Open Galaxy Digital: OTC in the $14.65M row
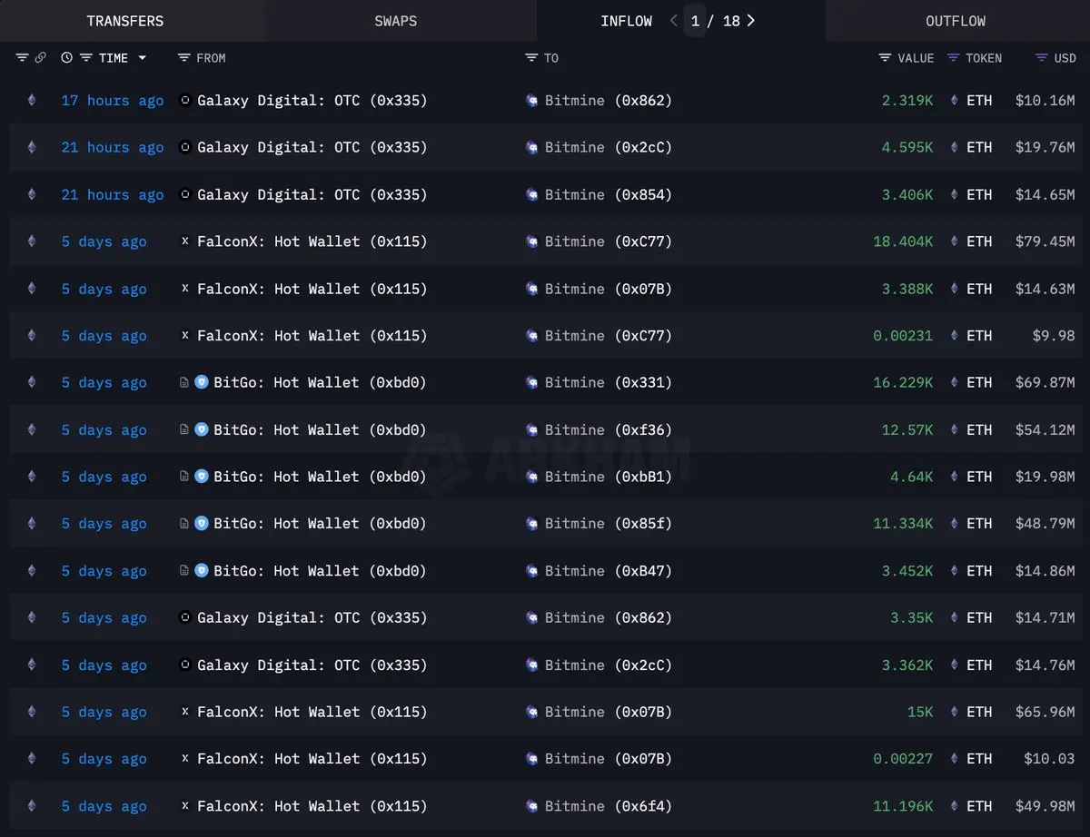This screenshot has height=837, width=1090. [x=312, y=194]
